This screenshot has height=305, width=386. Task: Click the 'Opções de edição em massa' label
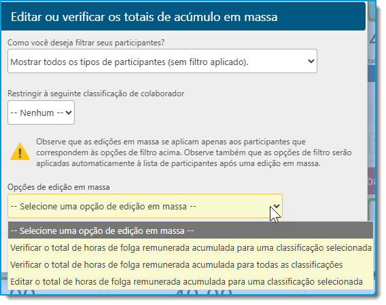(58, 187)
